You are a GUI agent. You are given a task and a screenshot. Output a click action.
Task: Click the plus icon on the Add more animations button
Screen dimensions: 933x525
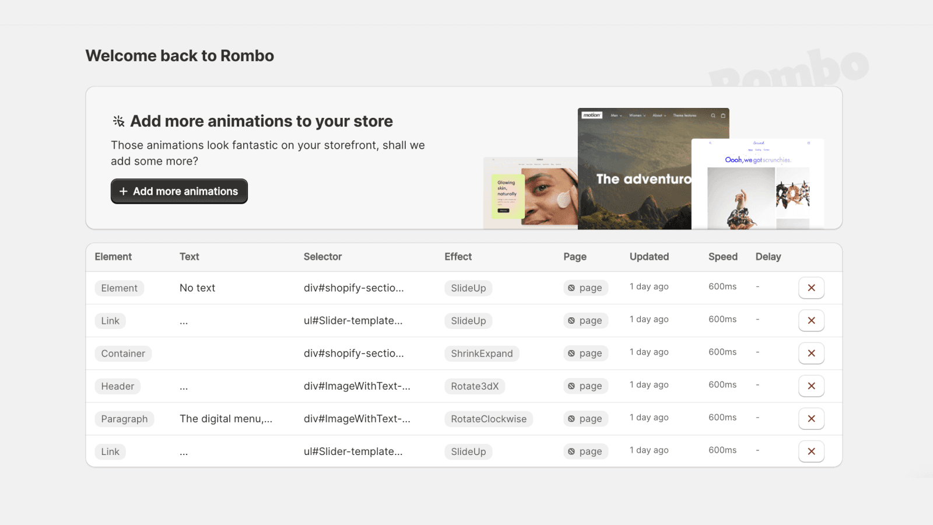pos(124,191)
